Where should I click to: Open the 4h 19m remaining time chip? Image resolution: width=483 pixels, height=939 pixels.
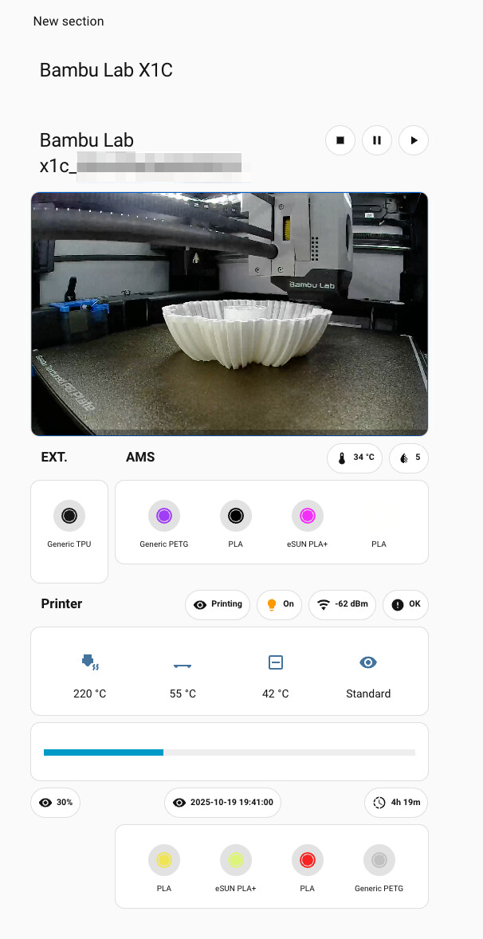point(396,803)
